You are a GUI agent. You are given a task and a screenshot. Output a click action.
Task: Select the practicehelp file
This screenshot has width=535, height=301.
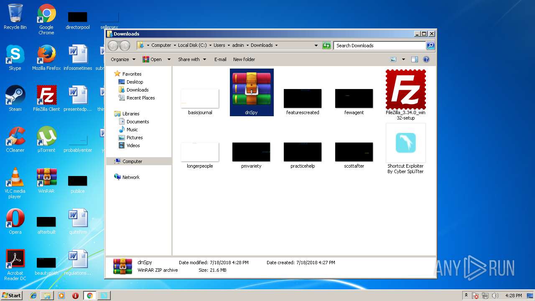click(303, 155)
